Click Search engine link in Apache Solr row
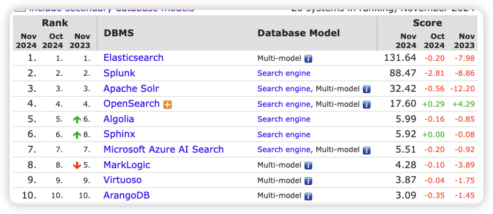Viewport: 493px width, 214px height. click(284, 89)
